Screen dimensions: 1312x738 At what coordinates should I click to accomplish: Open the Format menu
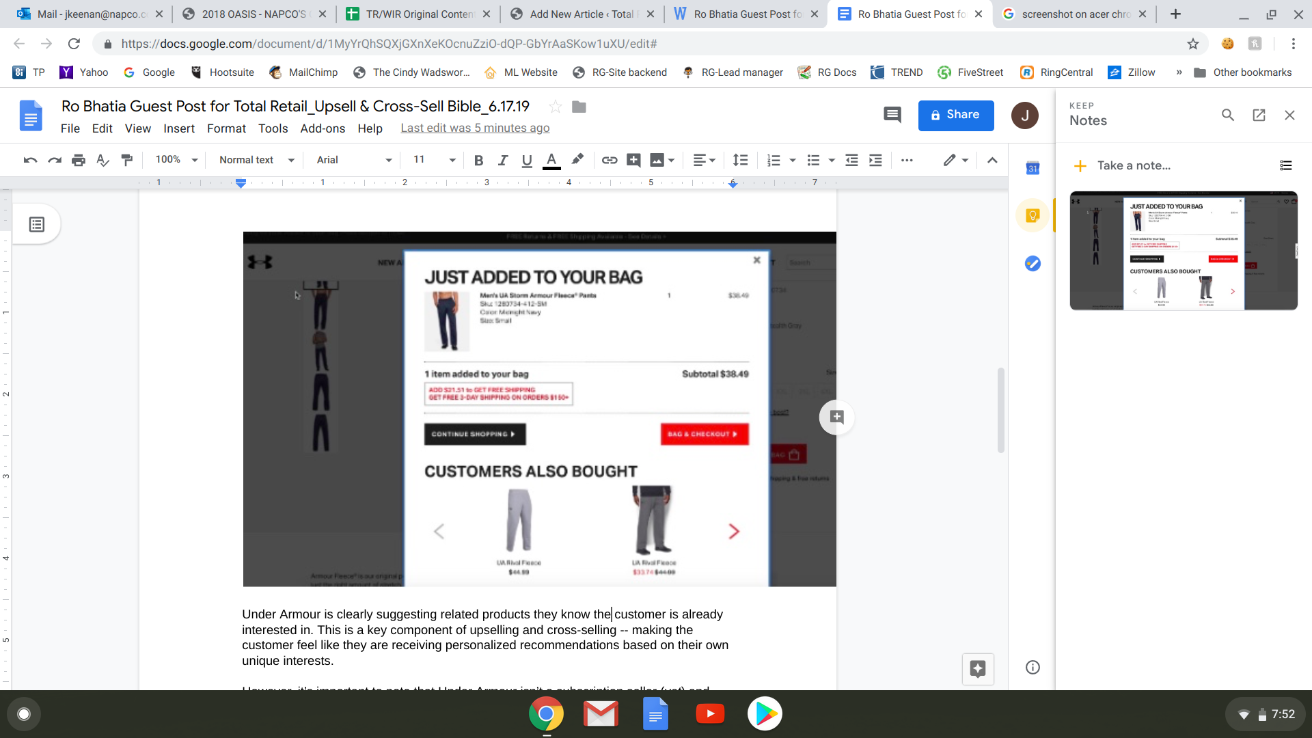[x=226, y=128]
